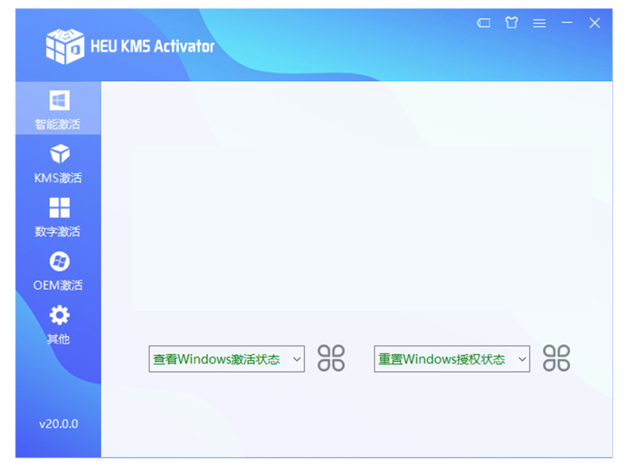The image size is (624, 471).
Task: Close the HEU KMS Activator window
Action: point(595,23)
